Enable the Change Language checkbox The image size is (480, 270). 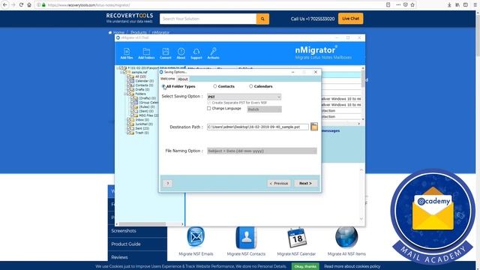[x=208, y=108]
